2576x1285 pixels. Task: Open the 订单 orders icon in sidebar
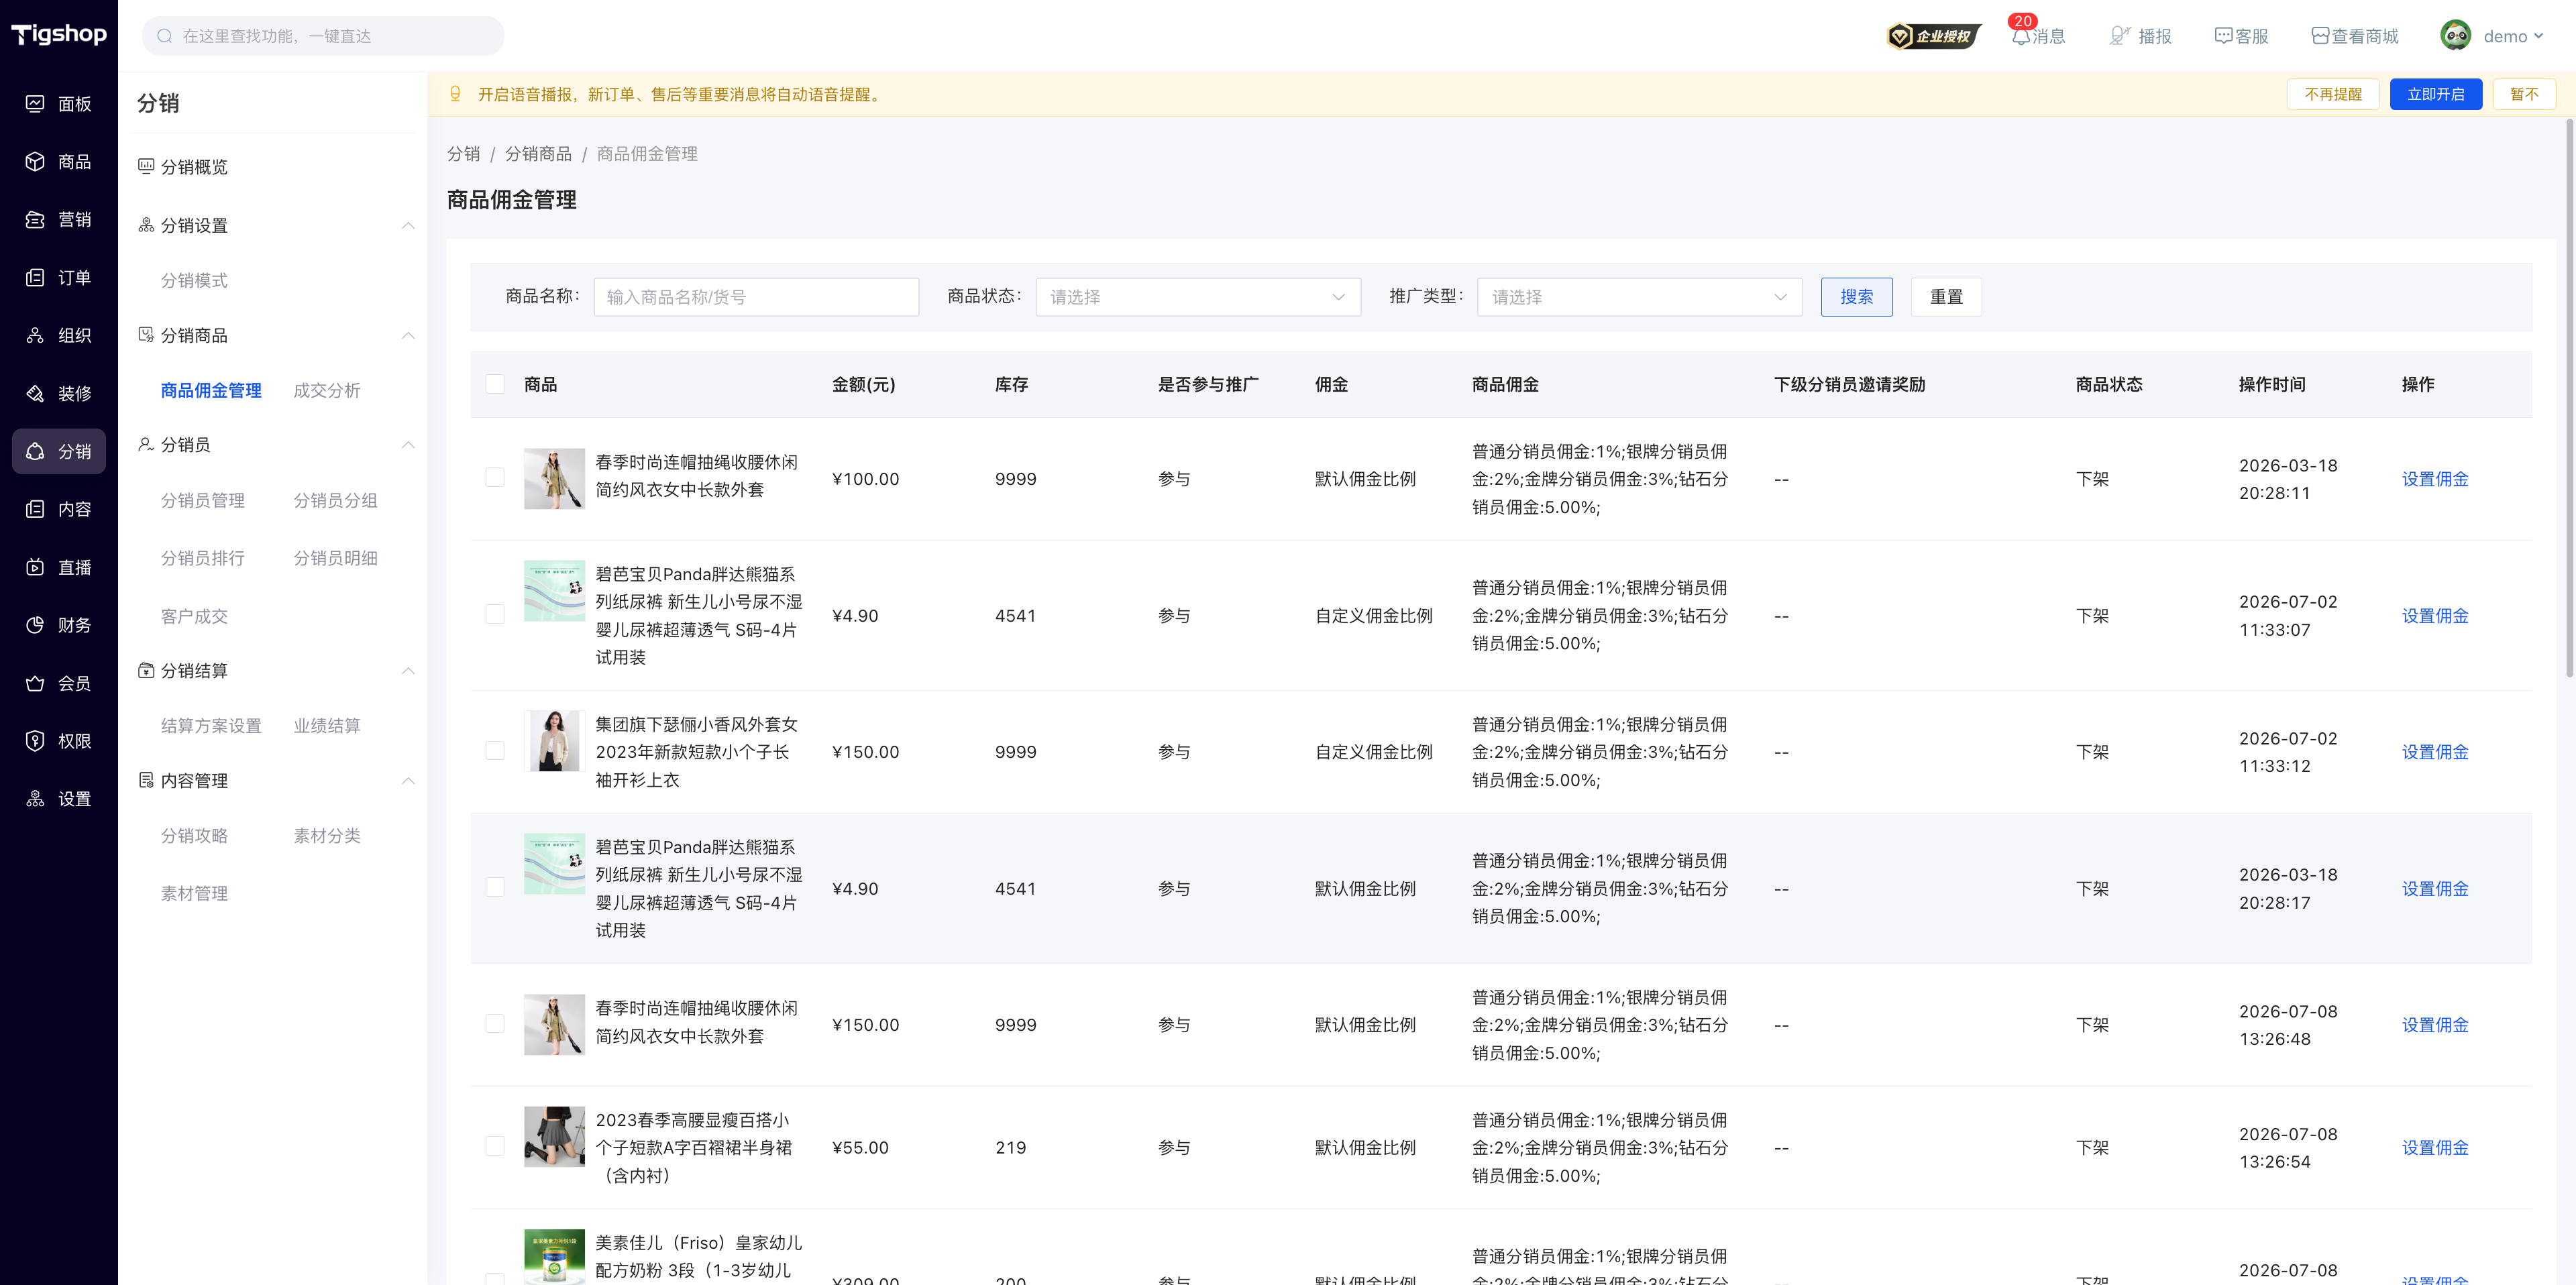tap(35, 278)
